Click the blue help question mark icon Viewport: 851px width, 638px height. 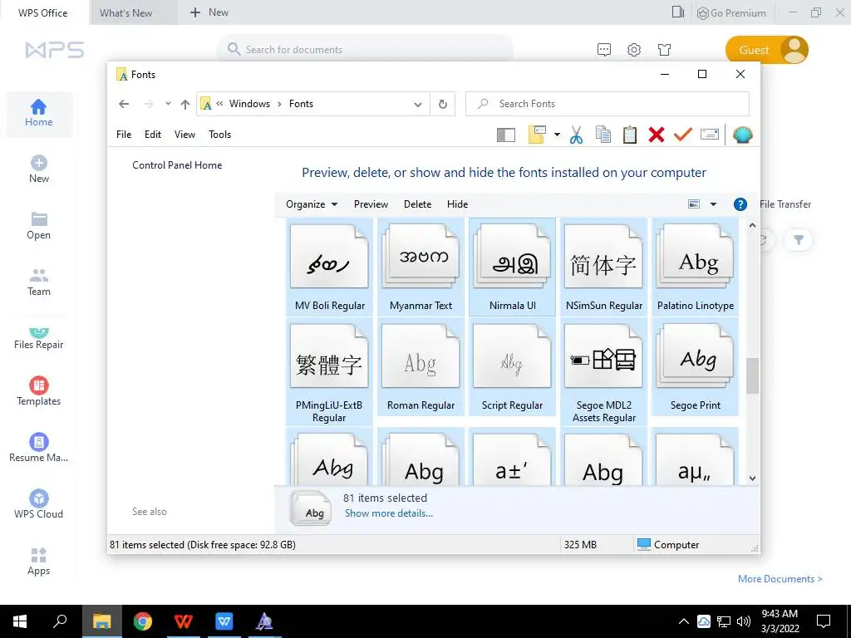tap(740, 204)
